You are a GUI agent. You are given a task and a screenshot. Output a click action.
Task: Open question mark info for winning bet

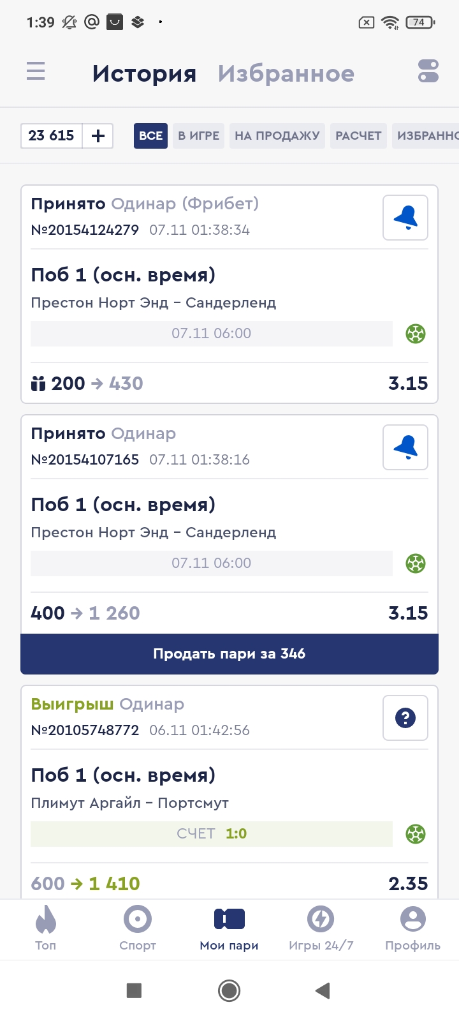(x=405, y=719)
